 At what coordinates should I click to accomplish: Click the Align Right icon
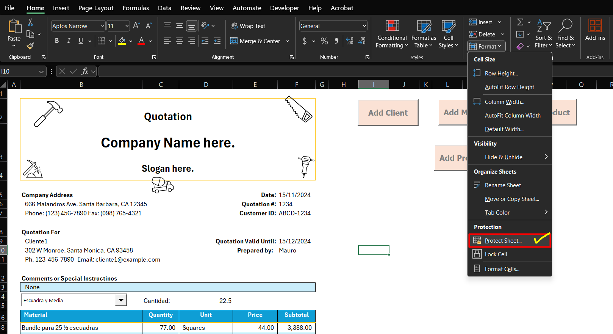192,41
